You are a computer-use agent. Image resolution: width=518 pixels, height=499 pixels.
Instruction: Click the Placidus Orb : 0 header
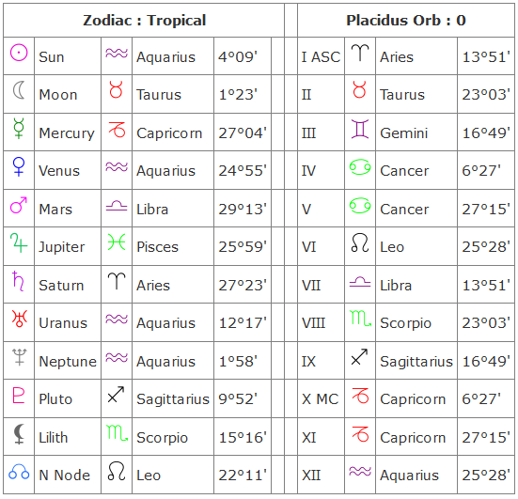(406, 21)
